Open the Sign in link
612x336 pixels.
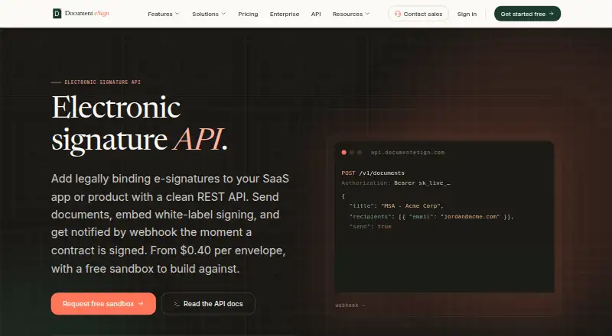(x=467, y=14)
